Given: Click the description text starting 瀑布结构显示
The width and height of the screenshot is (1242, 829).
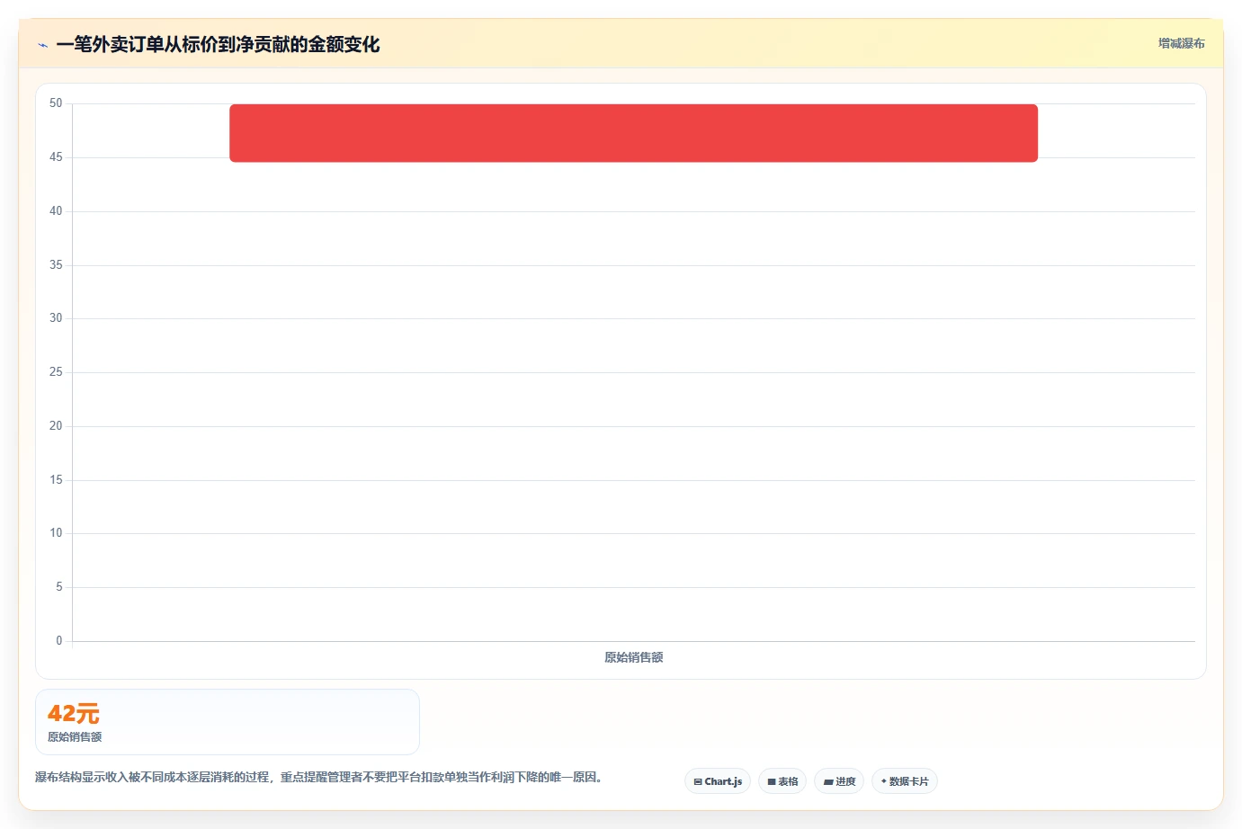Looking at the screenshot, I should tap(319, 777).
